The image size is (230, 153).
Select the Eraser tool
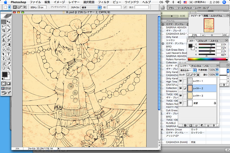click(x=4, y=45)
